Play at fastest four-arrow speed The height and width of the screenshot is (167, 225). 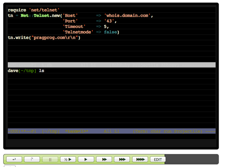140,159
